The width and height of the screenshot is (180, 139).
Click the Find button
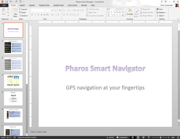[159, 9]
